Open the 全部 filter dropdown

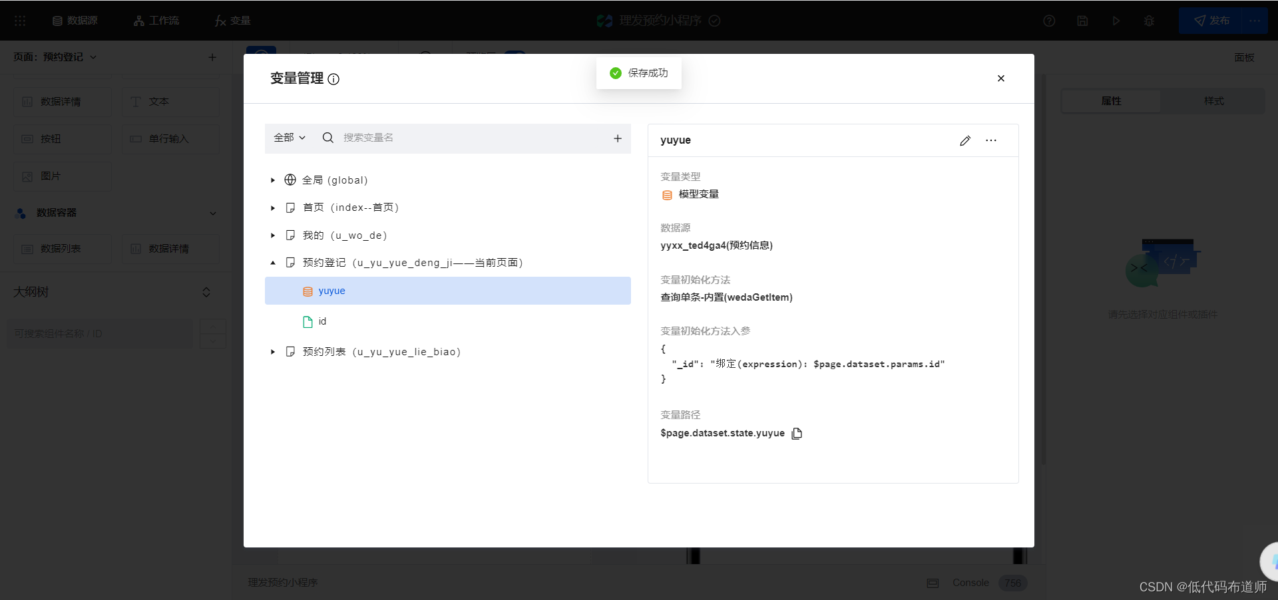tap(290, 138)
